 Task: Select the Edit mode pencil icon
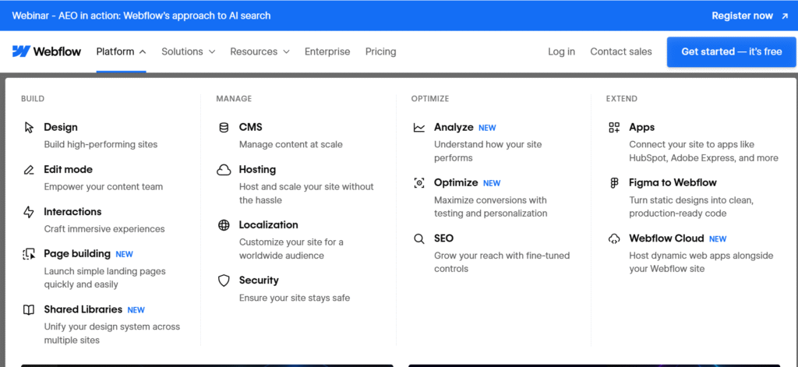(x=29, y=170)
